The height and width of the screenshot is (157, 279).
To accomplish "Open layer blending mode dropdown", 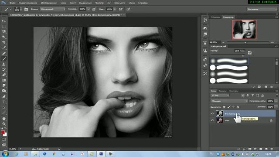I will (x=229, y=101).
